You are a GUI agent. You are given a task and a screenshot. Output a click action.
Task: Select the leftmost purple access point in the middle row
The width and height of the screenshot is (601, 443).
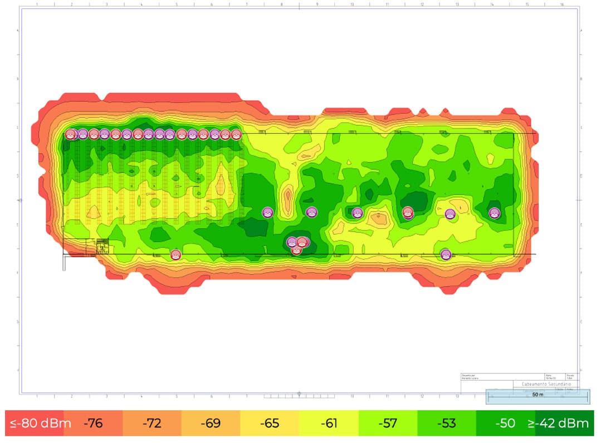[x=267, y=212]
